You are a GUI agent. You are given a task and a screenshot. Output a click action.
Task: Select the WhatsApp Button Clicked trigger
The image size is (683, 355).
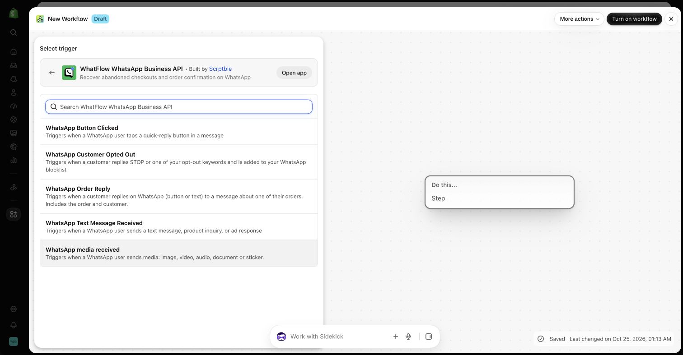[179, 131]
